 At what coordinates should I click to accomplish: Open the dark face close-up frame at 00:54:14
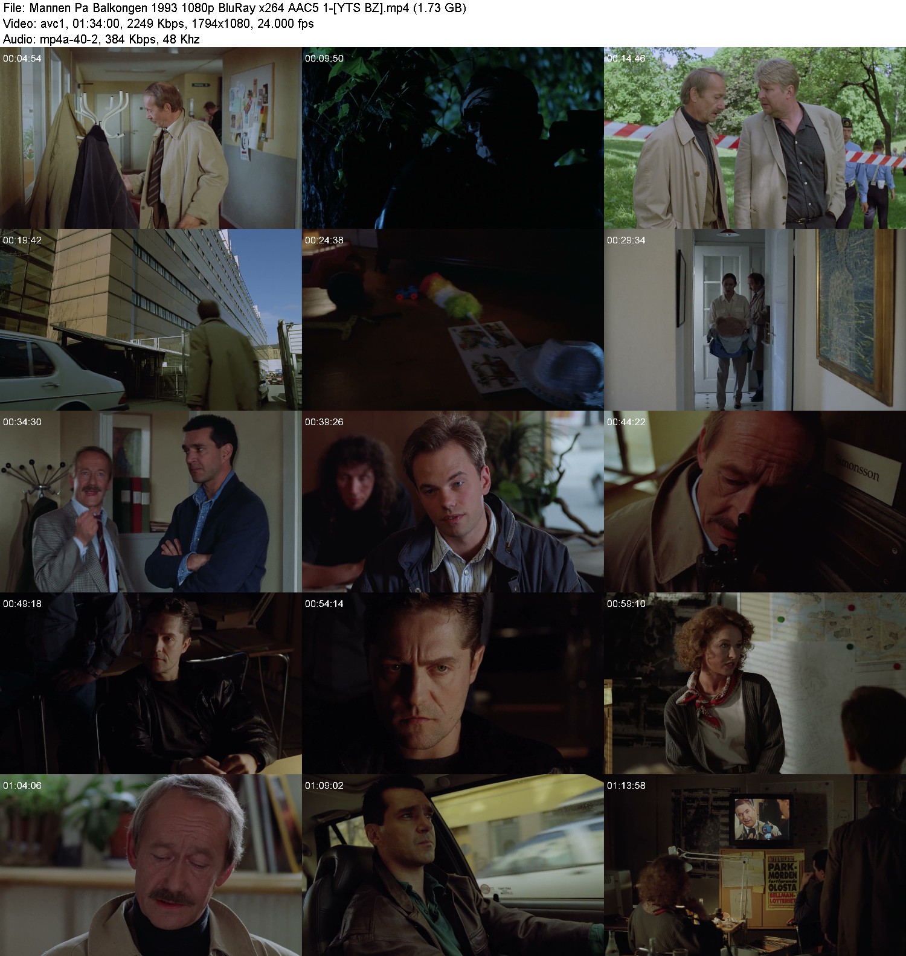[453, 683]
